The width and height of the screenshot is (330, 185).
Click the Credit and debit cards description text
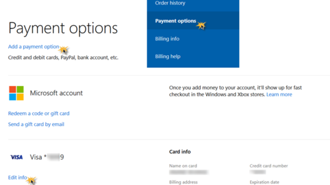[63, 58]
